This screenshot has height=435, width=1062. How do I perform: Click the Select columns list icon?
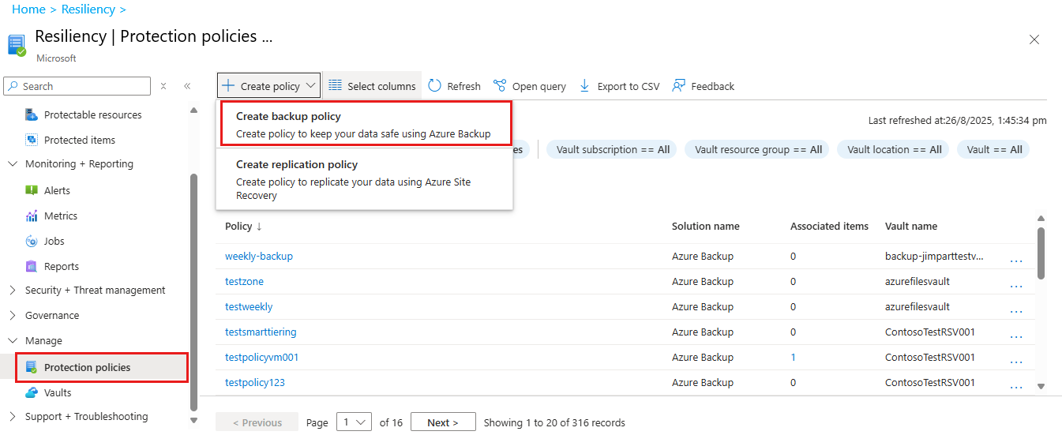(335, 85)
